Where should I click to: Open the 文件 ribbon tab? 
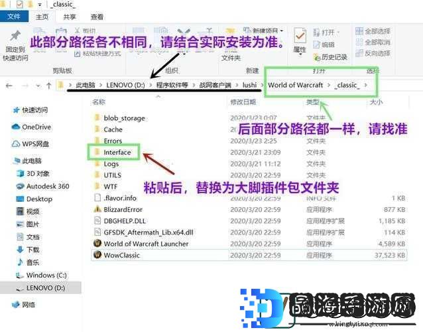14,17
